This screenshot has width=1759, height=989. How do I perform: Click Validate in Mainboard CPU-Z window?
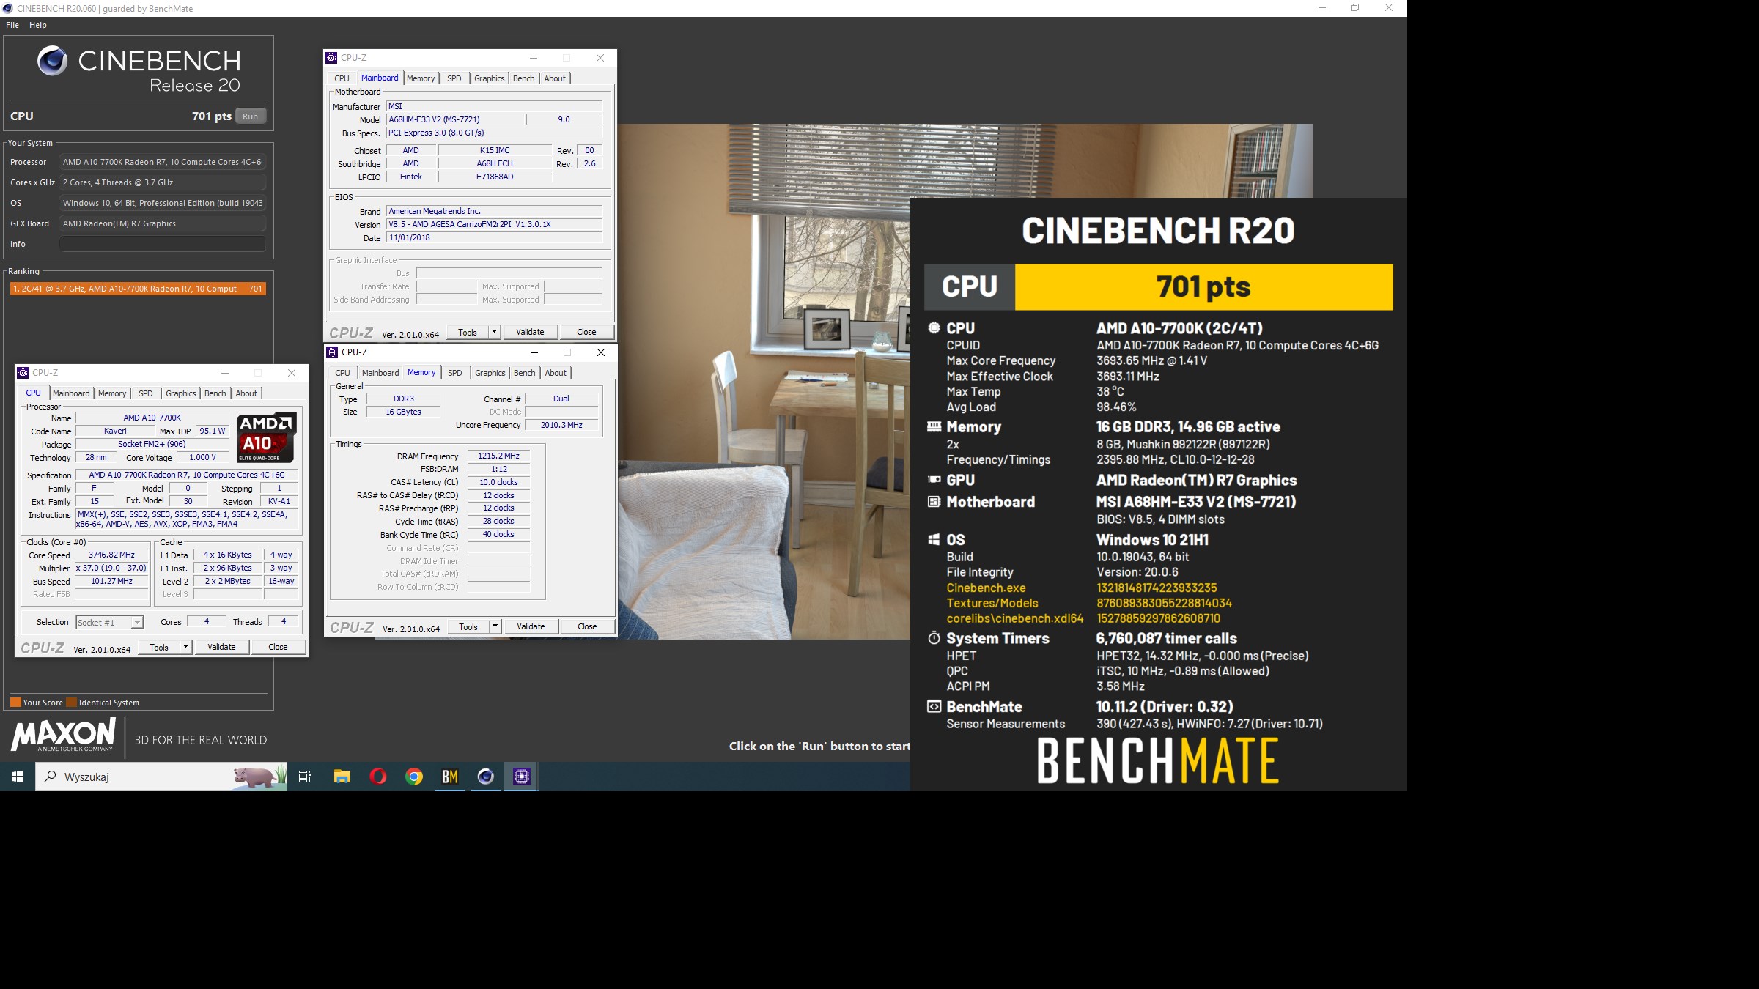point(530,332)
